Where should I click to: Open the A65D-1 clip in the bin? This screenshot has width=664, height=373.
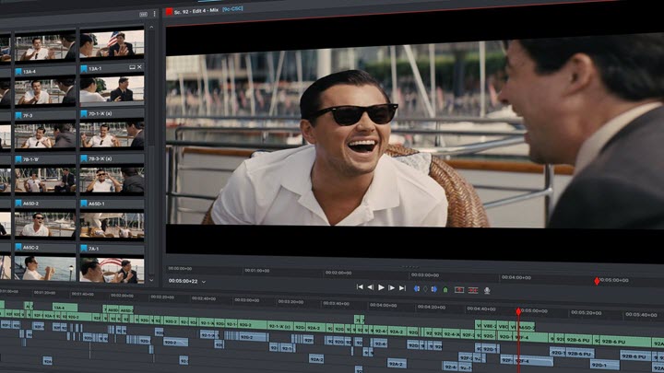(112, 224)
